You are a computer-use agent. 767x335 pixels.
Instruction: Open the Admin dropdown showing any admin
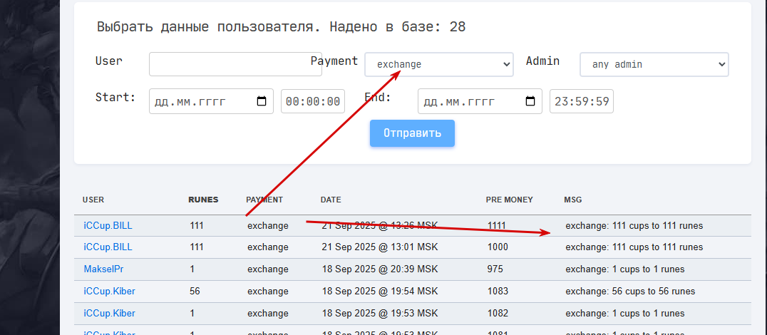[x=654, y=65]
